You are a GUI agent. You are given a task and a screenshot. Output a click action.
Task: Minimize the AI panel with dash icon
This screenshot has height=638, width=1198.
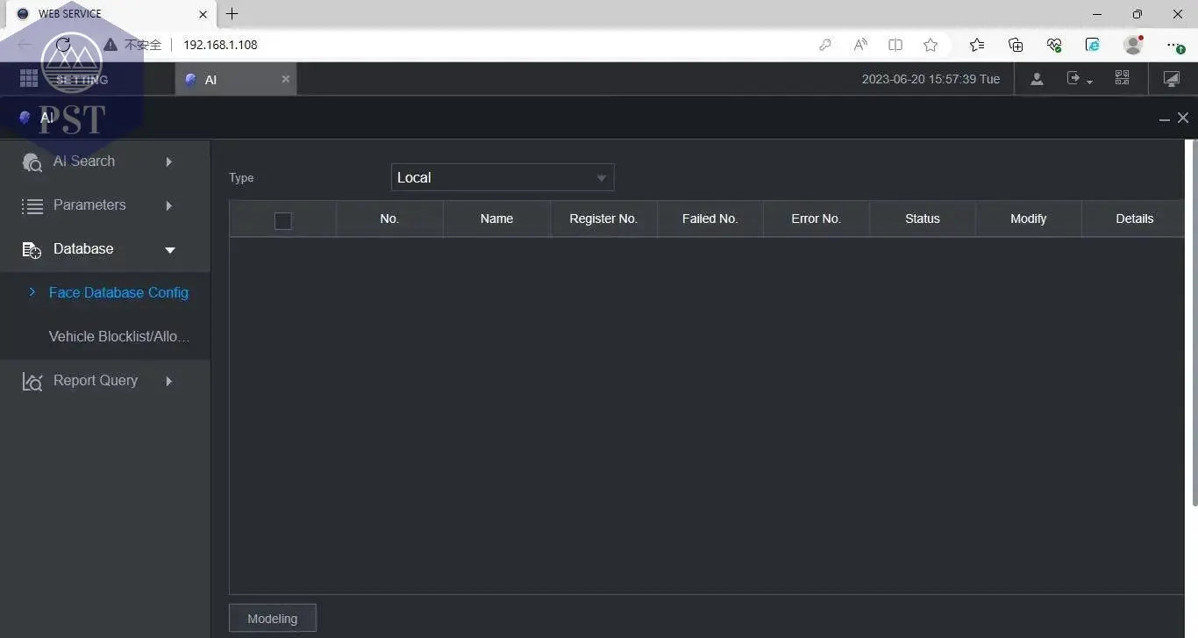point(1164,118)
